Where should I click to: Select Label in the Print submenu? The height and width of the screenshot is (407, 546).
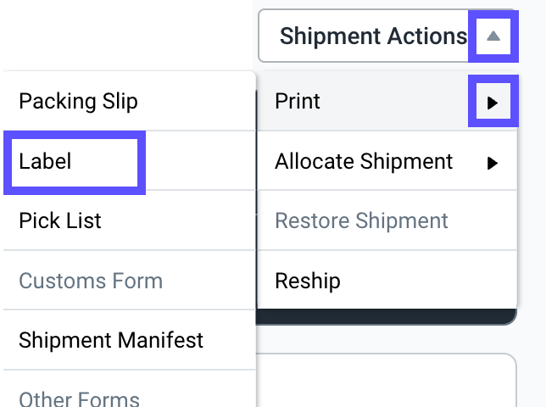click(46, 161)
